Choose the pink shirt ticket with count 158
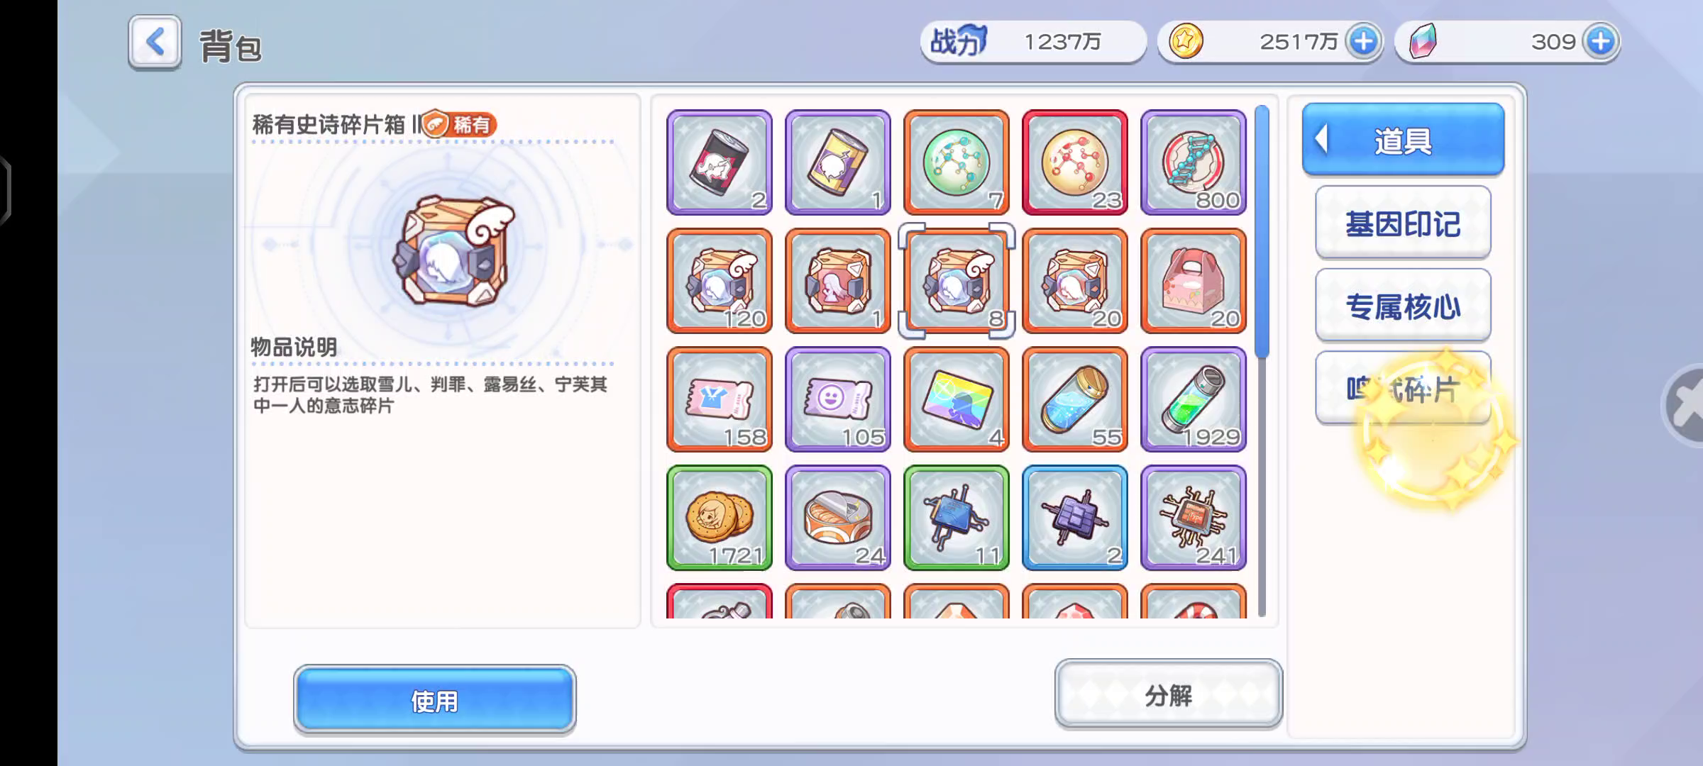 pyautogui.click(x=720, y=399)
